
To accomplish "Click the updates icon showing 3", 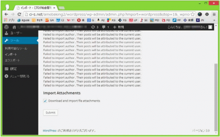I will coord(95,27).
